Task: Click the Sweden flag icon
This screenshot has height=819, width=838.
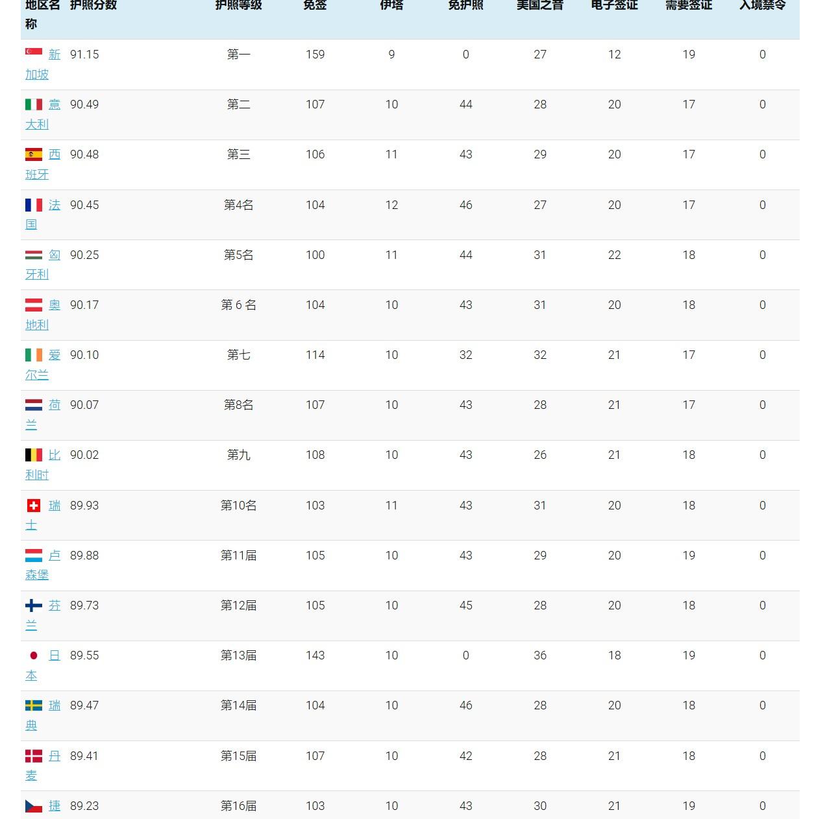Action: click(34, 705)
